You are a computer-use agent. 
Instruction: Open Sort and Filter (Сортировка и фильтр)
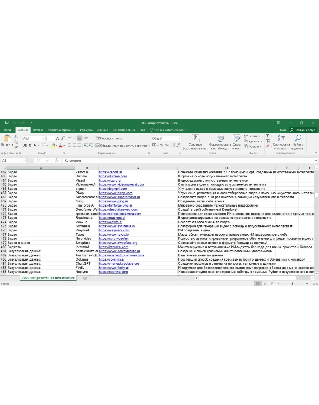[281, 142]
